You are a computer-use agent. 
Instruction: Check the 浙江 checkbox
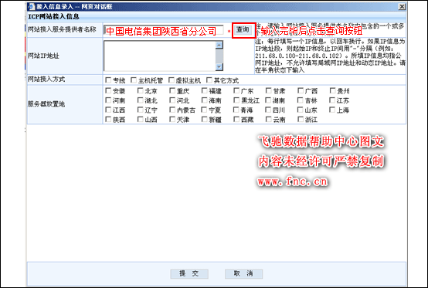coord(301,119)
